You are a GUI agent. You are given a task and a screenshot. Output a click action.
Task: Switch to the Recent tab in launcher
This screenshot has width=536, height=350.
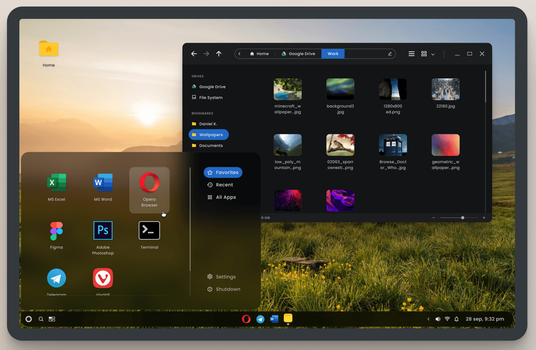tap(220, 185)
